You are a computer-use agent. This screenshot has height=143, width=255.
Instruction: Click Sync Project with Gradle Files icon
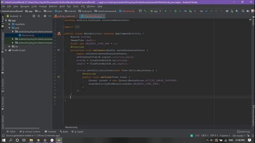click(x=227, y=11)
